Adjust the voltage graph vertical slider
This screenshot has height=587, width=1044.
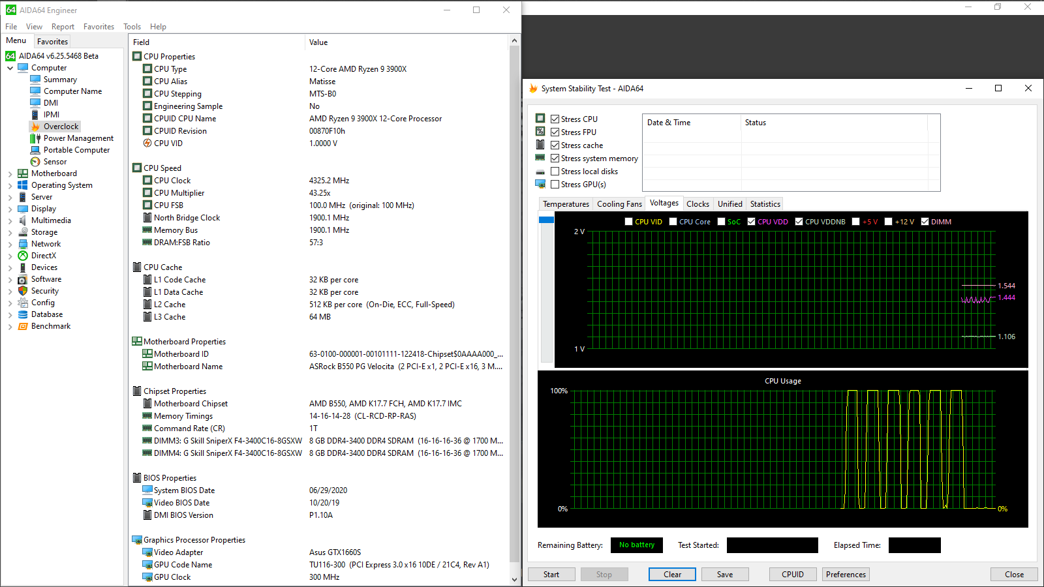click(x=546, y=220)
